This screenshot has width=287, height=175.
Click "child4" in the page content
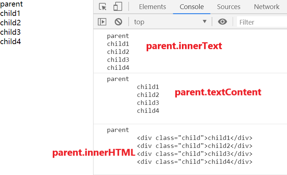(x=11, y=41)
